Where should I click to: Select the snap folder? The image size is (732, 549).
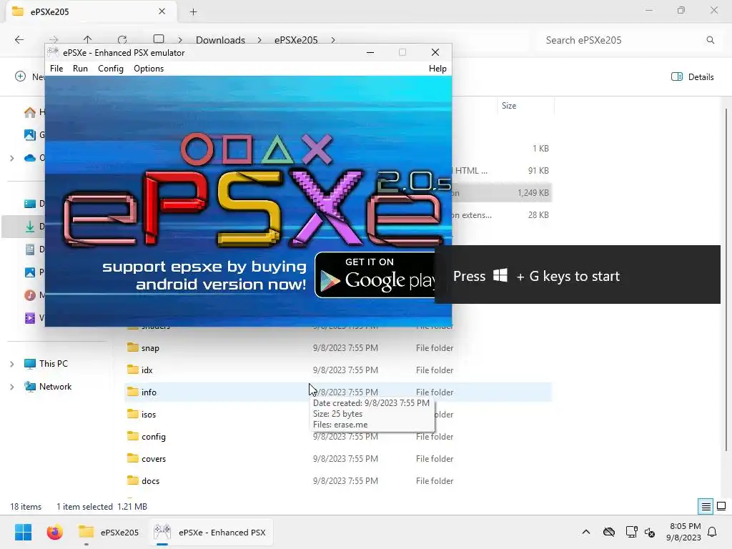(338, 348)
